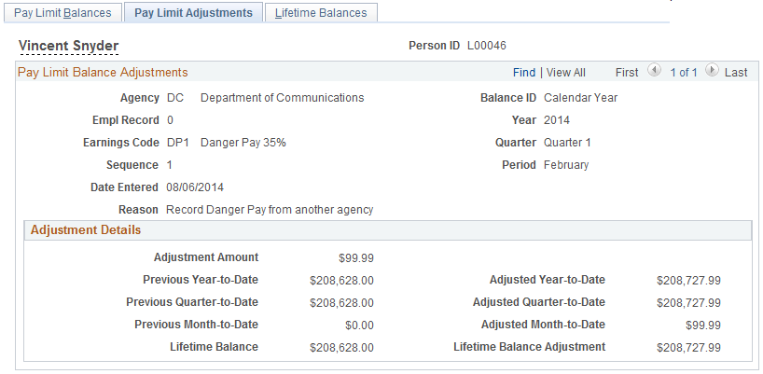
Task: Switch to Pay Limit Balances tab
Action: pyautogui.click(x=62, y=13)
